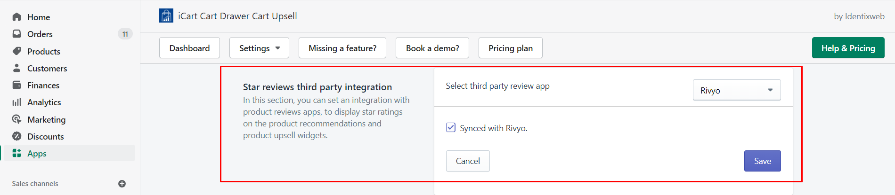The image size is (895, 195).
Task: Click the iCart app logo icon
Action: [x=166, y=16]
